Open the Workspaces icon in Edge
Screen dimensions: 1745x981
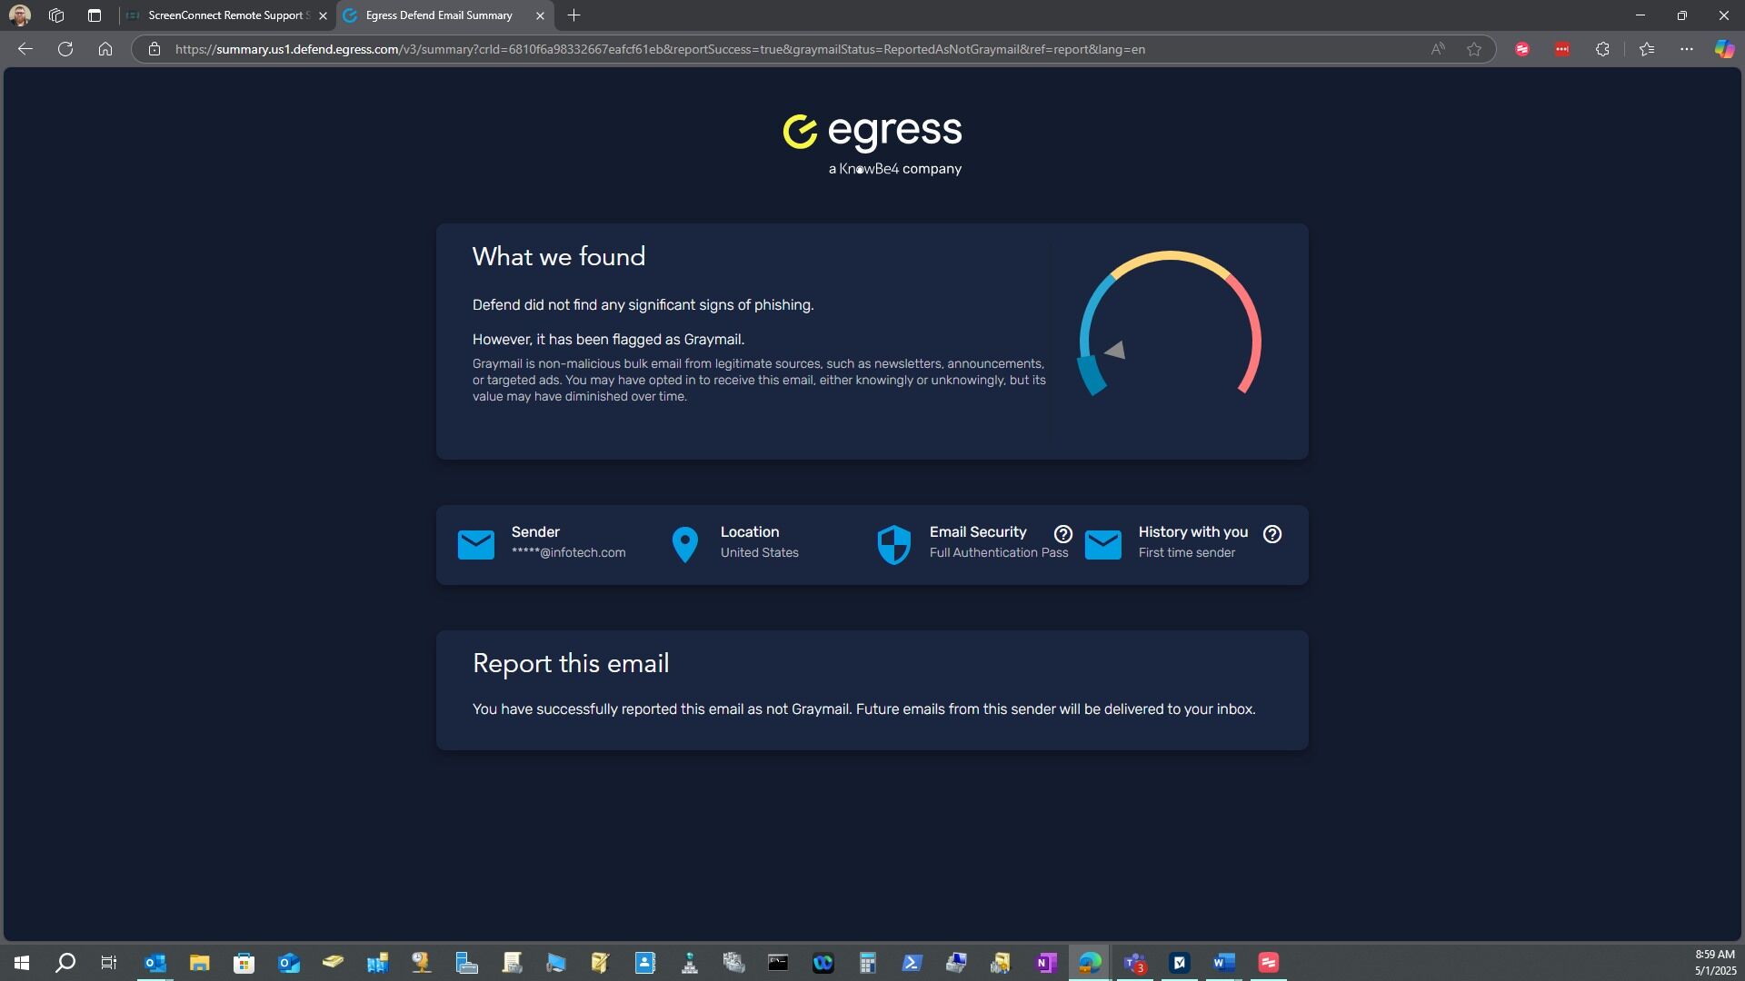point(56,15)
